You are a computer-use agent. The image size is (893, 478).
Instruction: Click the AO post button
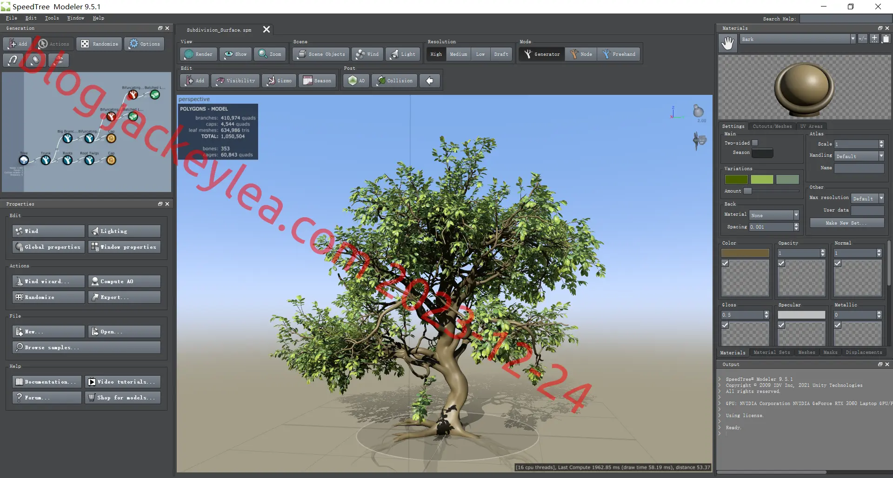[356, 81]
